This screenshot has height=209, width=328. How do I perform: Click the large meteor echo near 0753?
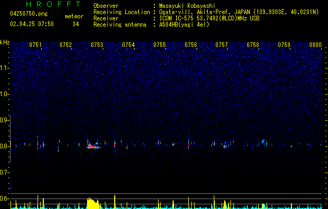coord(93,145)
